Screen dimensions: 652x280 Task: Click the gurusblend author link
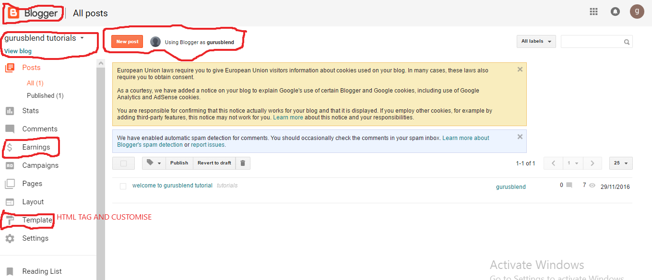510,187
